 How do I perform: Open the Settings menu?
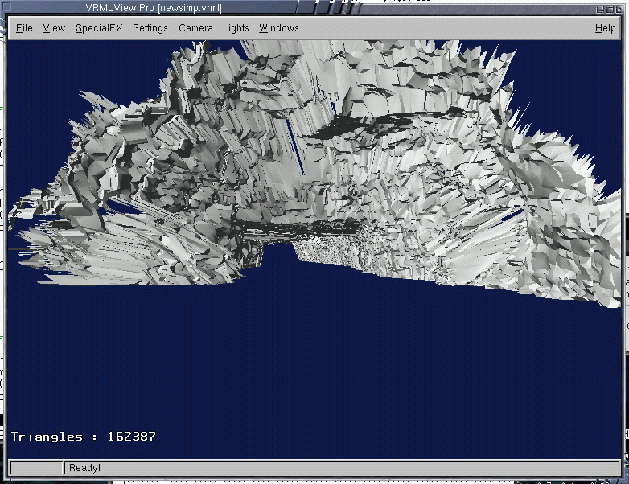pyautogui.click(x=150, y=28)
